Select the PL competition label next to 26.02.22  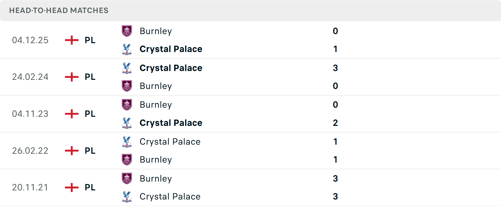pos(90,151)
